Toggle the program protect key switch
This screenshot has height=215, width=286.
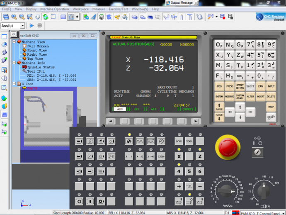pos(257,152)
